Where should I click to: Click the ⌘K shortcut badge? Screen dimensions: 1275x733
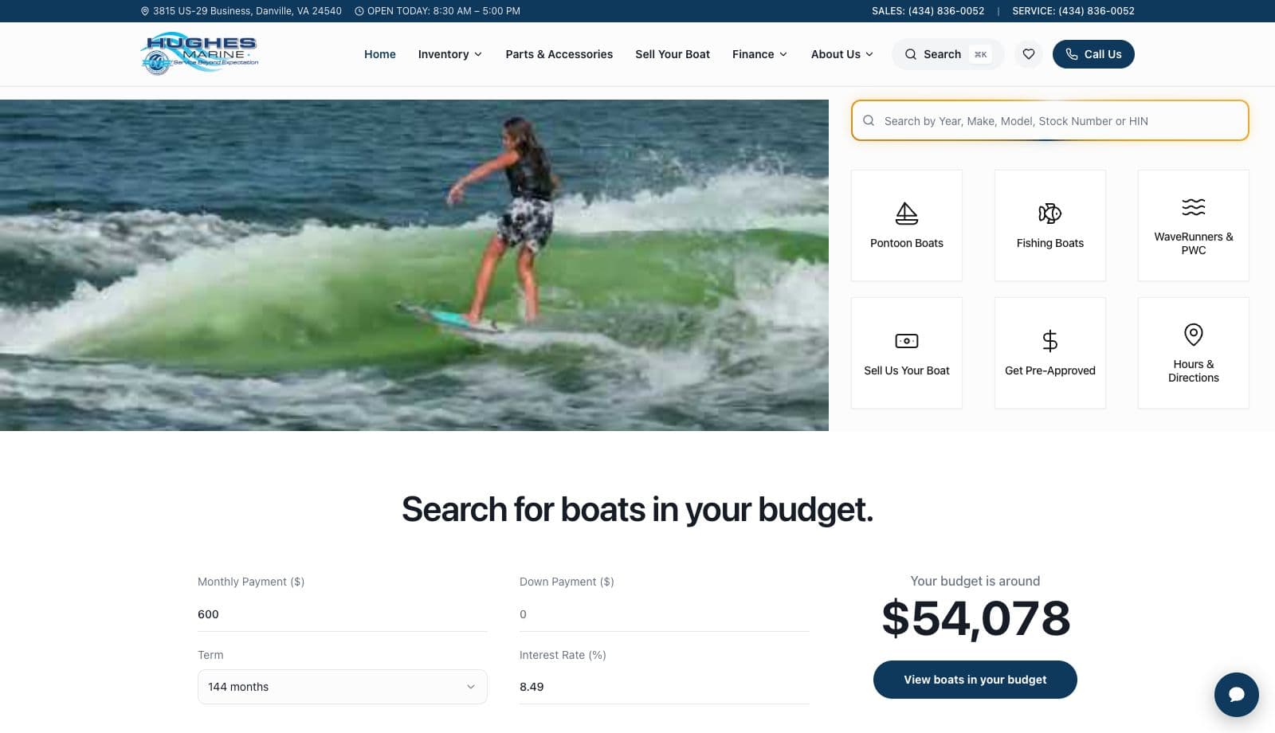tap(981, 54)
